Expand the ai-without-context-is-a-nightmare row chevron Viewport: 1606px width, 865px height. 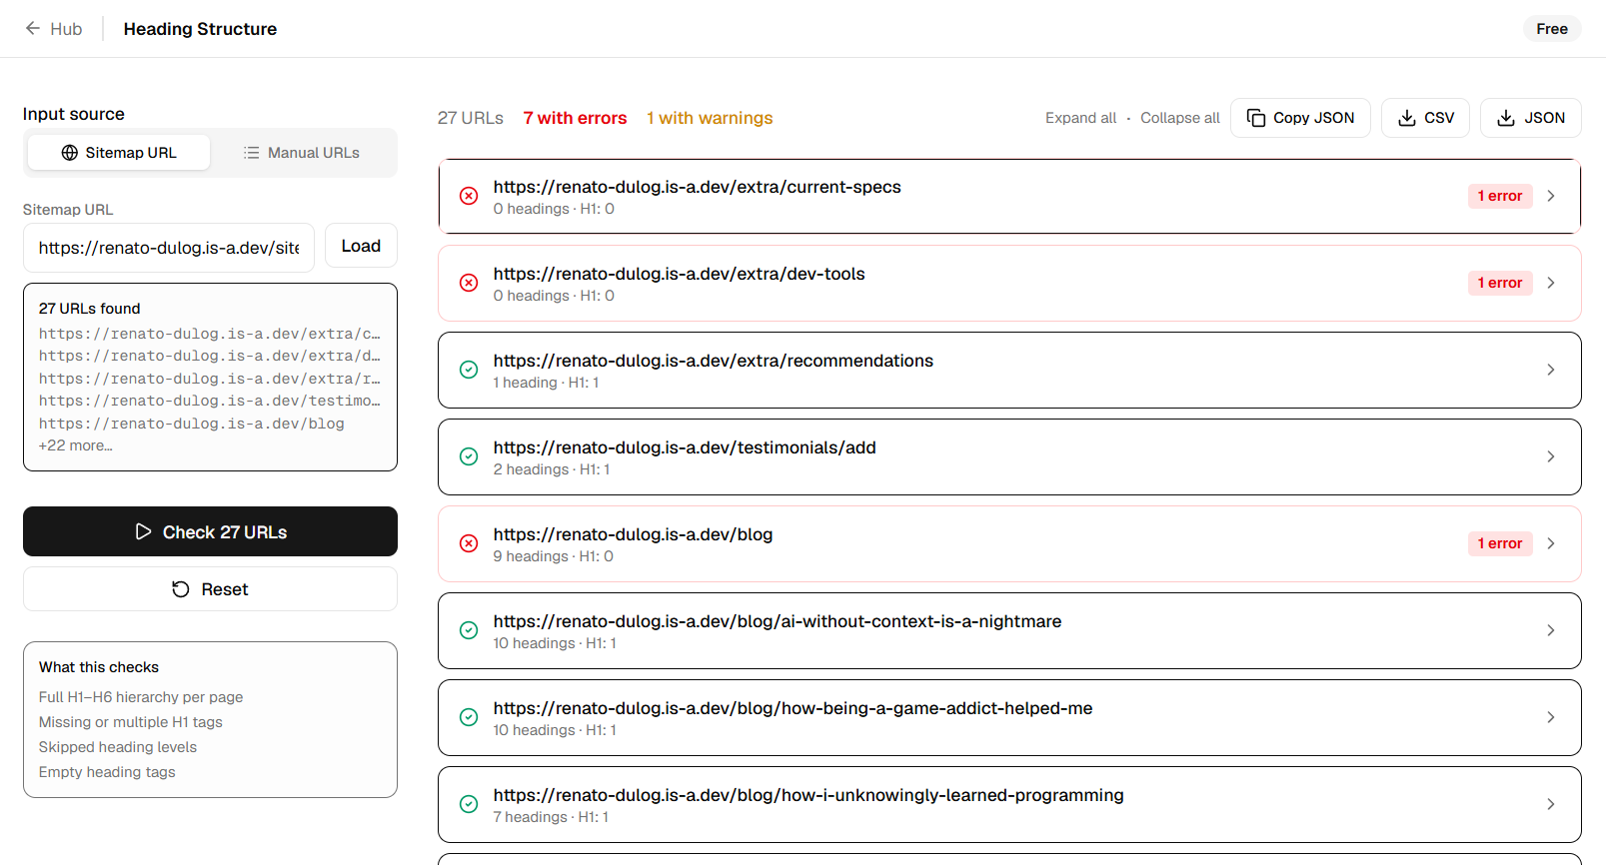pyautogui.click(x=1551, y=630)
